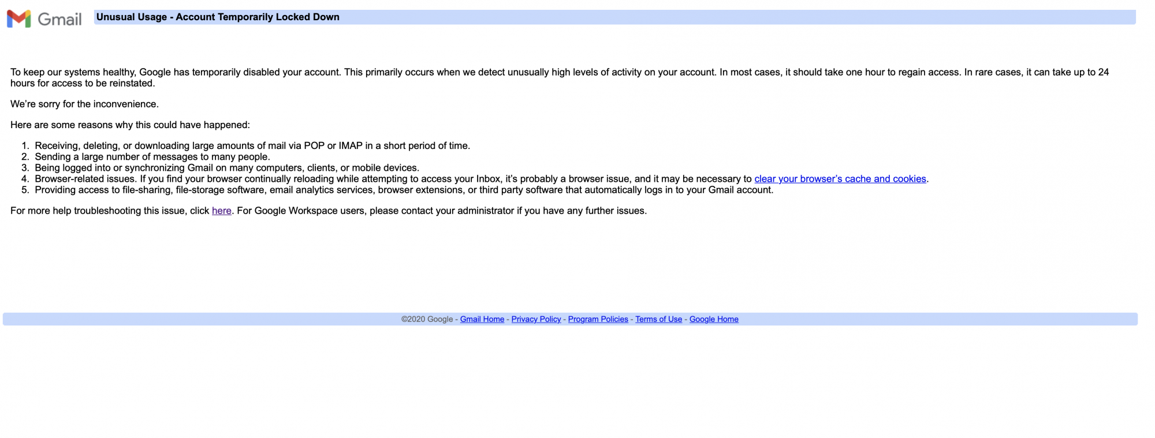Click the 'Here are some reasons' sentence
This screenshot has width=1155, height=438.
coord(130,125)
